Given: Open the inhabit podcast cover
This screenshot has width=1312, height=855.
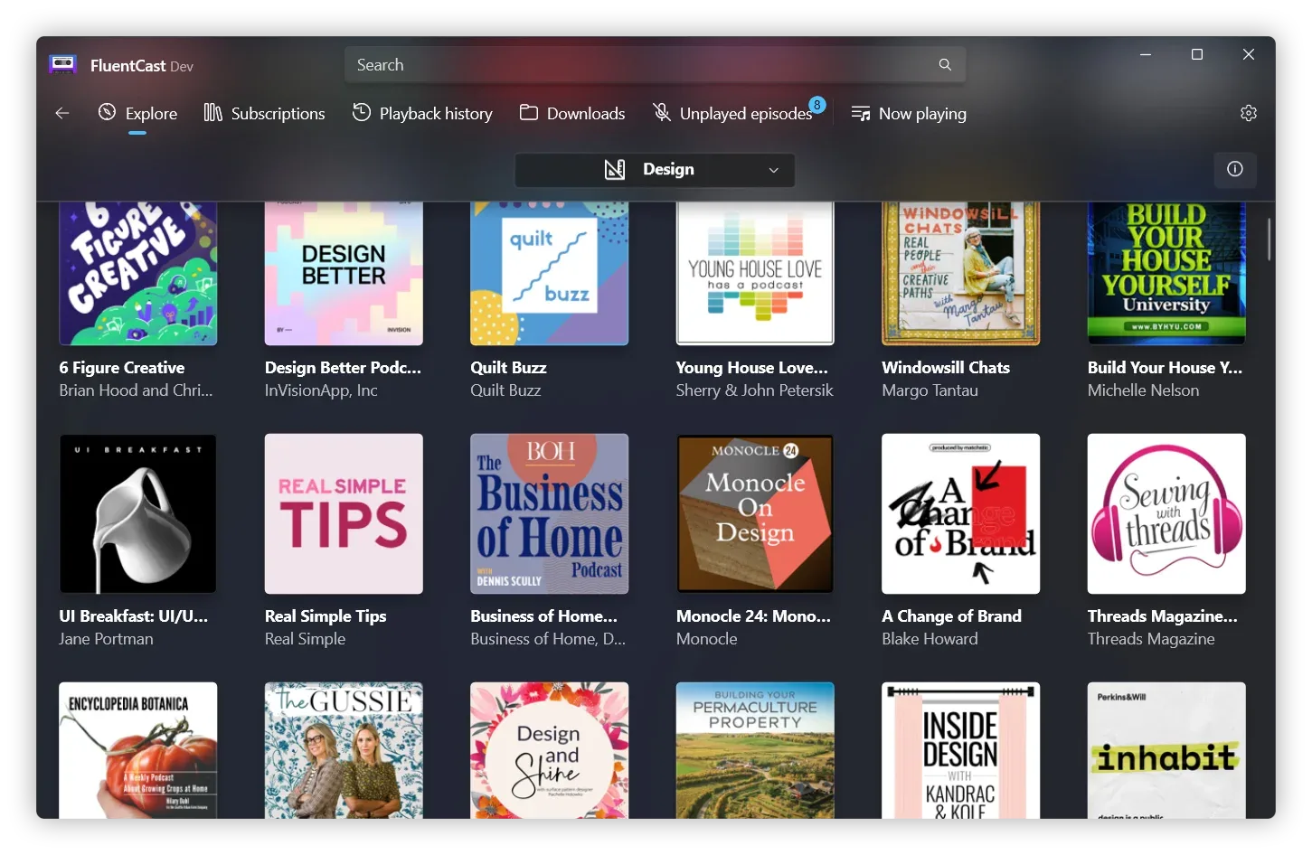Looking at the screenshot, I should (1166, 750).
